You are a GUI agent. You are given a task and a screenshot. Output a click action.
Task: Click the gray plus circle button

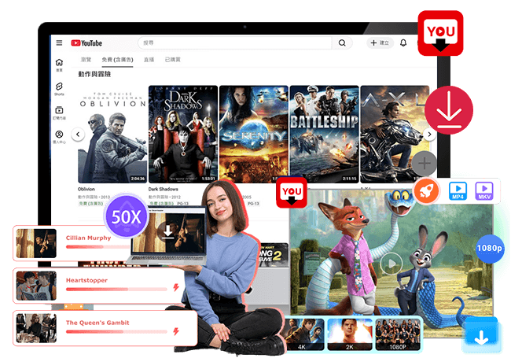424,163
